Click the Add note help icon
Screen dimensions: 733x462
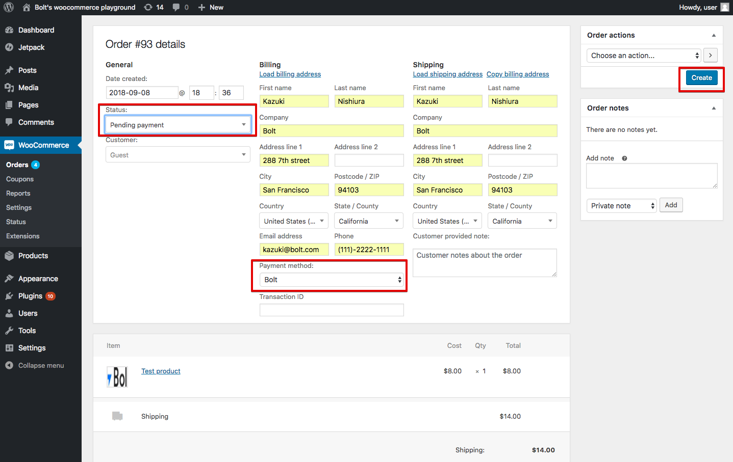[624, 158]
